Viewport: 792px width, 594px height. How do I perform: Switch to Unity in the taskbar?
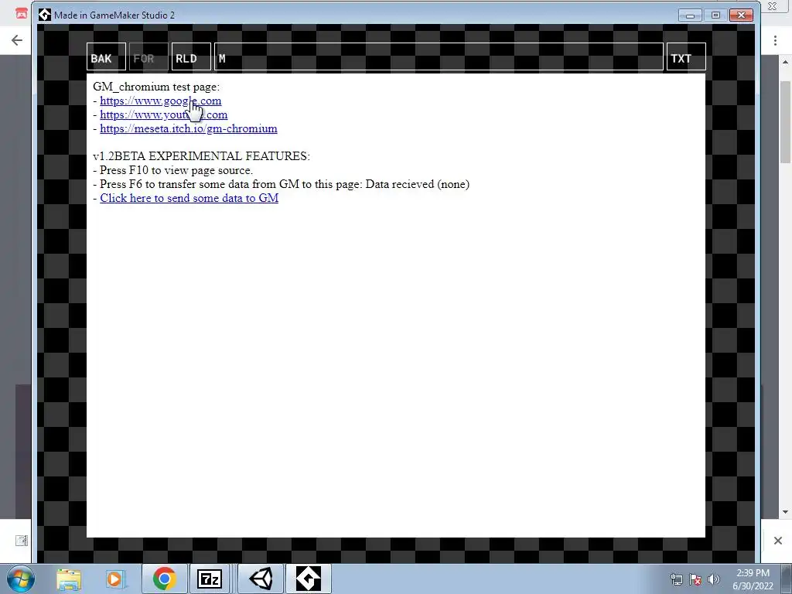click(x=261, y=579)
